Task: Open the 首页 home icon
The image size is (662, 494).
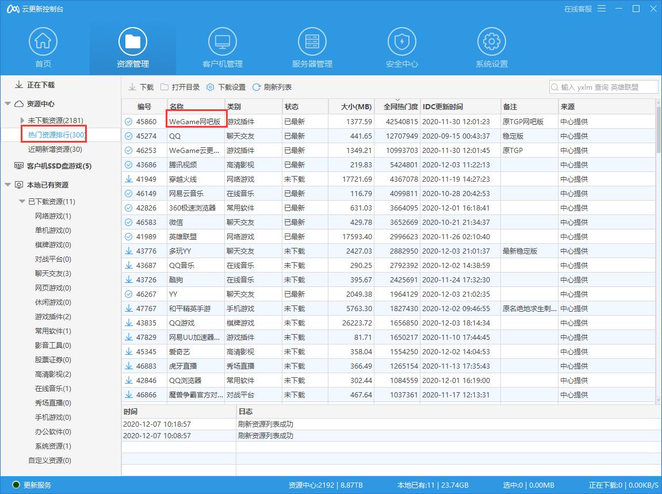Action: pos(43,40)
